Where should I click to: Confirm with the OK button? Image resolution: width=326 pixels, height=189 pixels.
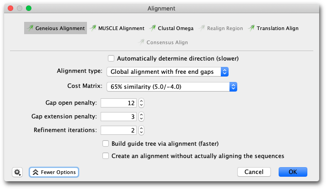(293, 172)
